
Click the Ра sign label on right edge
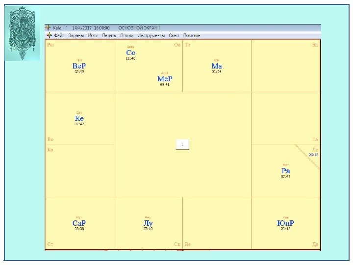click(315, 139)
